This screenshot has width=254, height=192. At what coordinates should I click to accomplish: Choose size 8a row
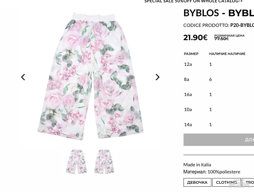(x=219, y=79)
